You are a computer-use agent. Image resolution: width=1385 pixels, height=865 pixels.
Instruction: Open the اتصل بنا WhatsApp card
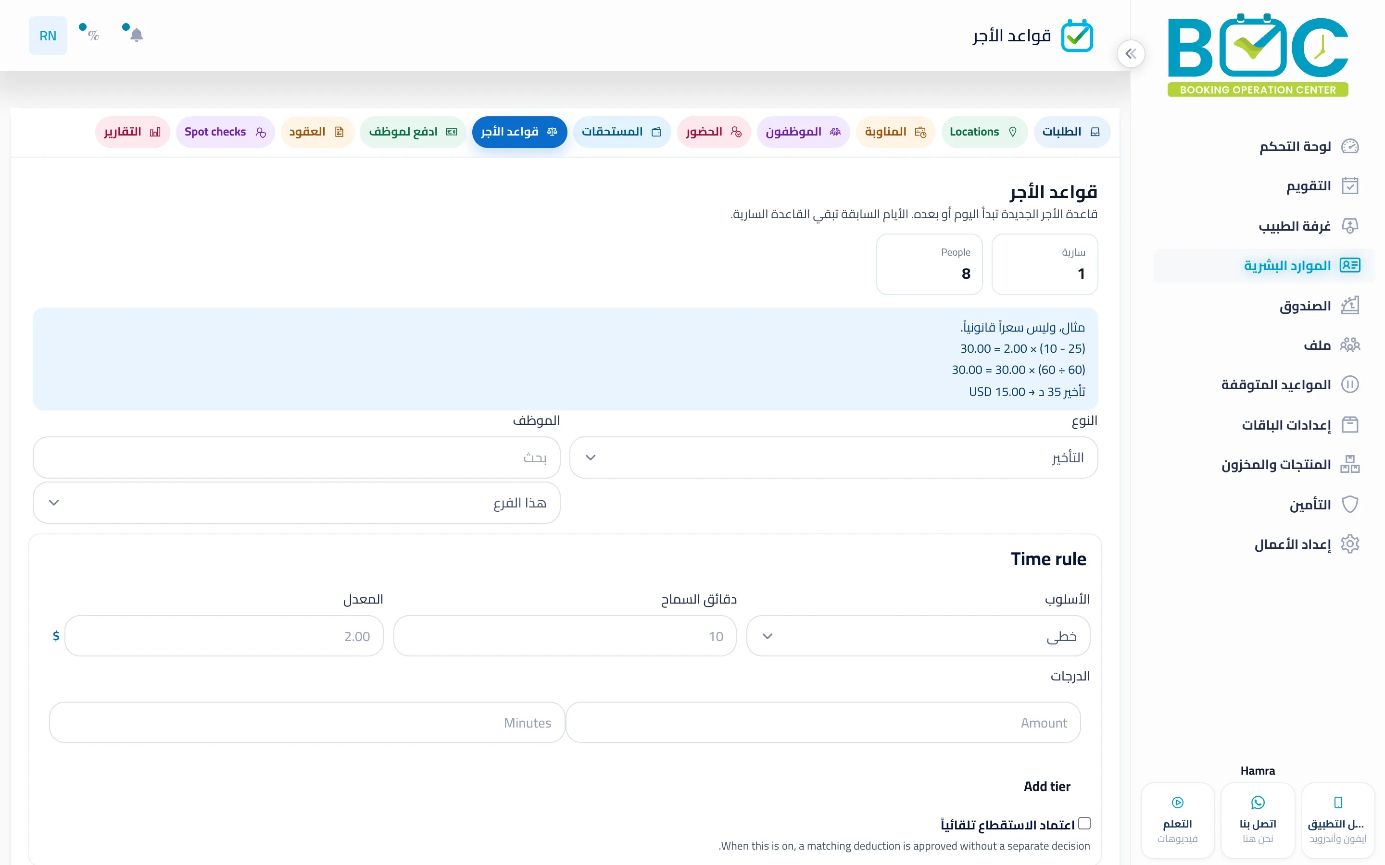[1258, 820]
